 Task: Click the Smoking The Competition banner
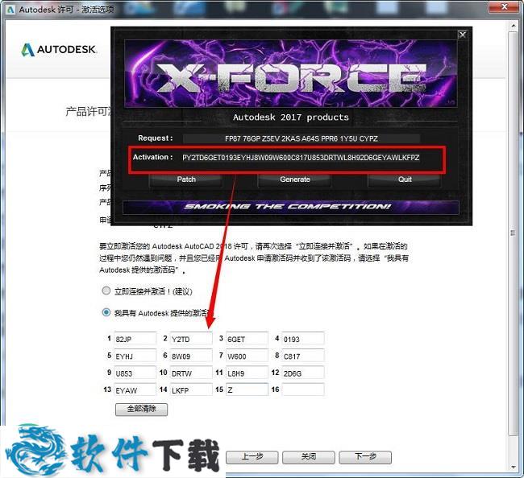point(290,207)
